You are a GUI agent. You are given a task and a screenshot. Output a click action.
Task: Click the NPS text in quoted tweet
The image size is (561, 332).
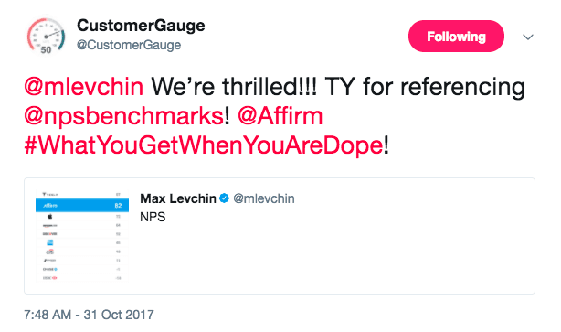[x=153, y=217]
